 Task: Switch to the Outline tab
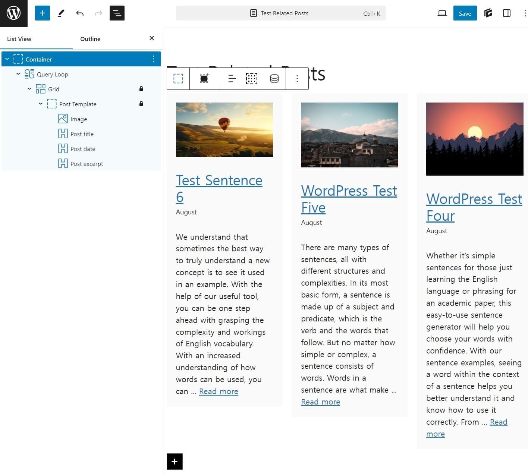click(x=90, y=39)
